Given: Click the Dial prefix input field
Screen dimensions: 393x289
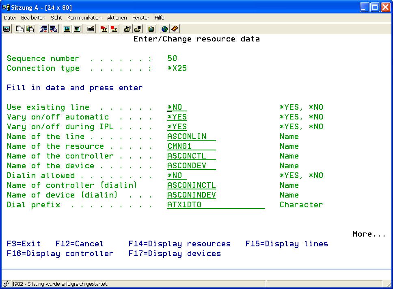Looking at the screenshot, I should [x=215, y=205].
